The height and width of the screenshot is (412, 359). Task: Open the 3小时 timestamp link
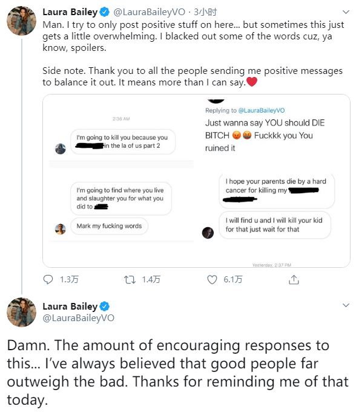205,12
